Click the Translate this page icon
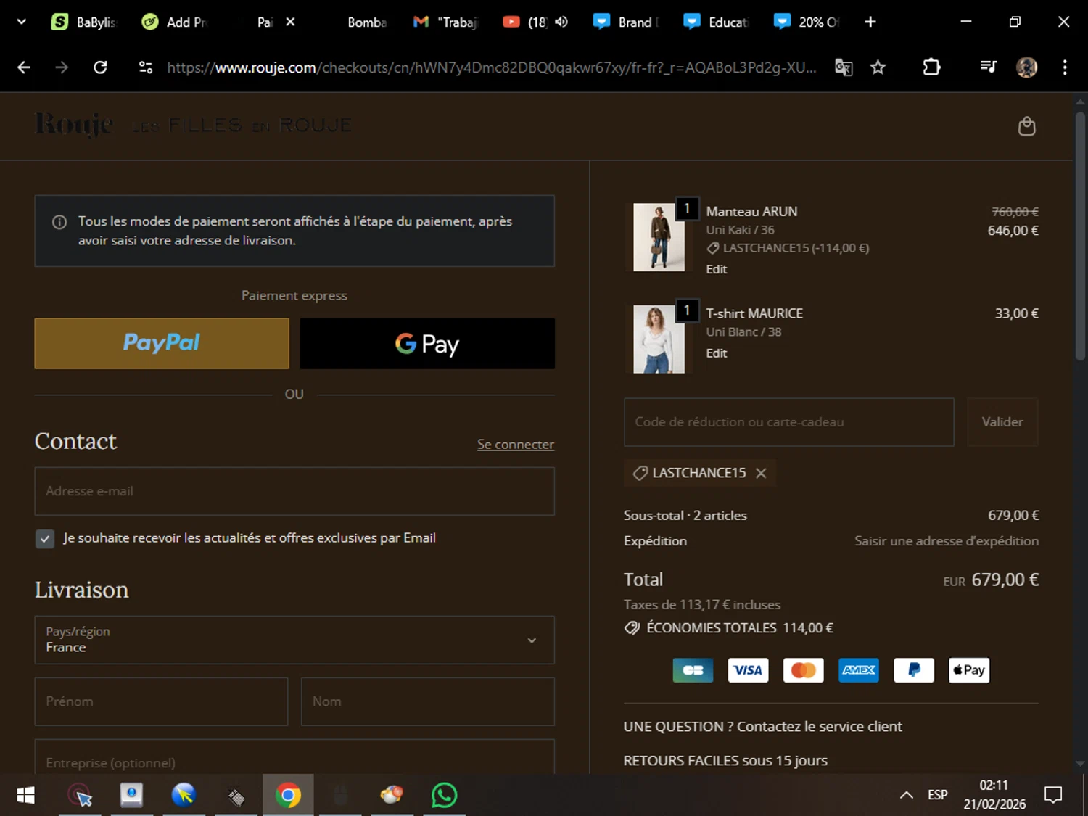 tap(844, 67)
